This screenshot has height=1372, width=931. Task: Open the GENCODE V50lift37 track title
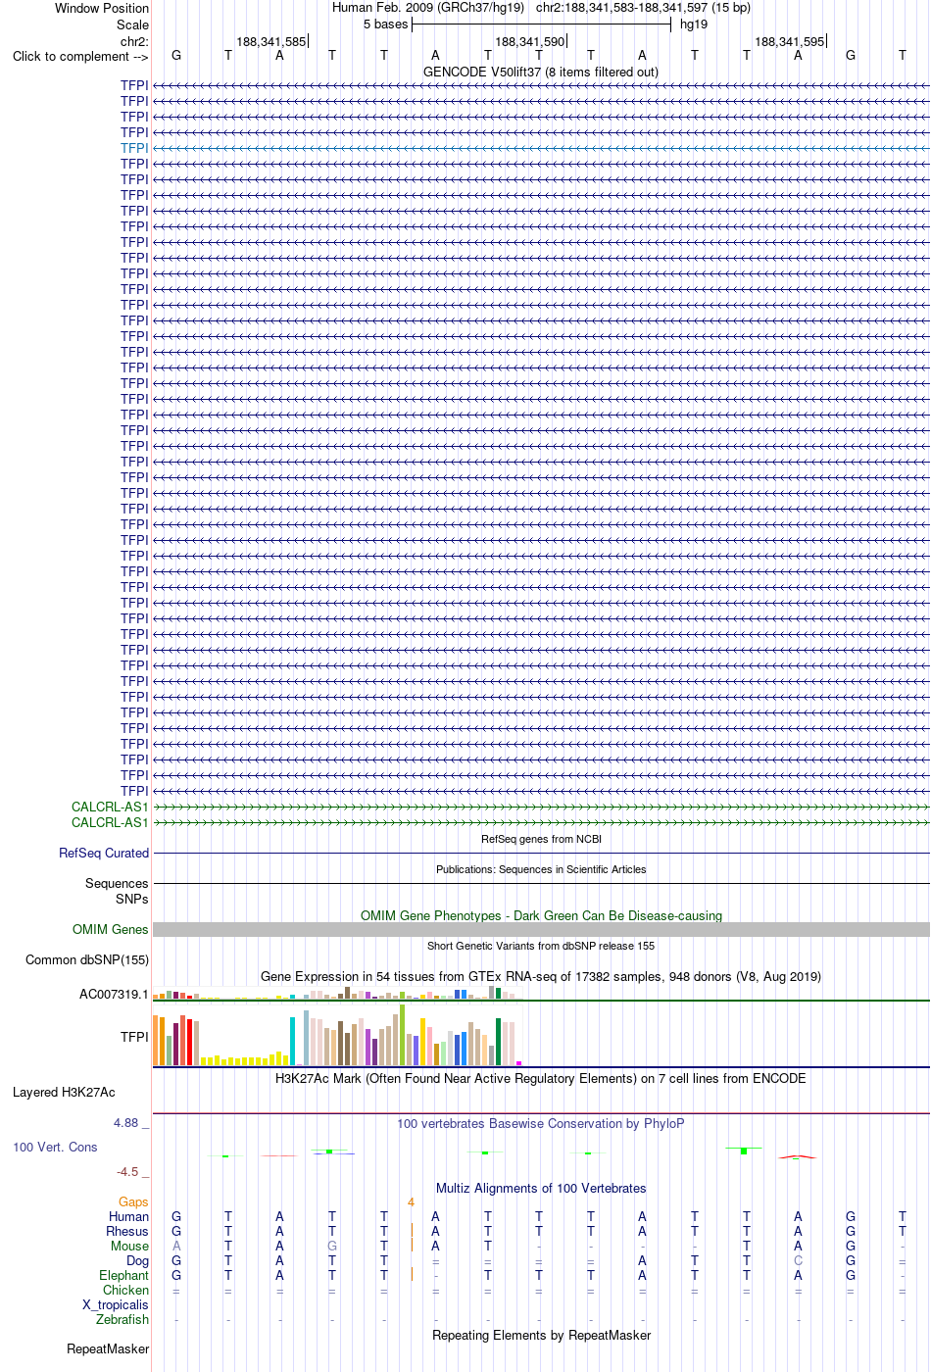541,72
